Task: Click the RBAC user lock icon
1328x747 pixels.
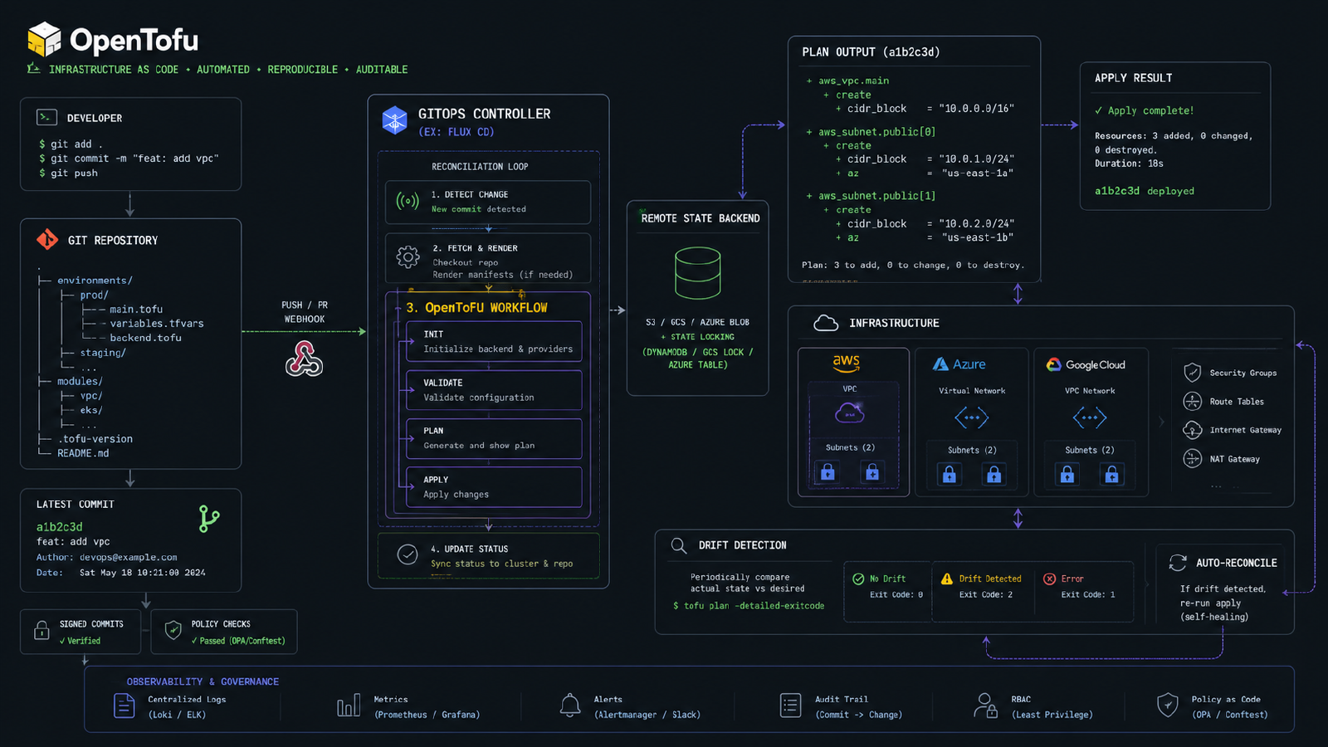Action: [985, 705]
